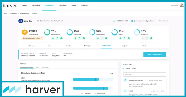The height and width of the screenshot is (97, 186).
Task: Toggle the greyed flag under Responsibility
Action: 102,38
